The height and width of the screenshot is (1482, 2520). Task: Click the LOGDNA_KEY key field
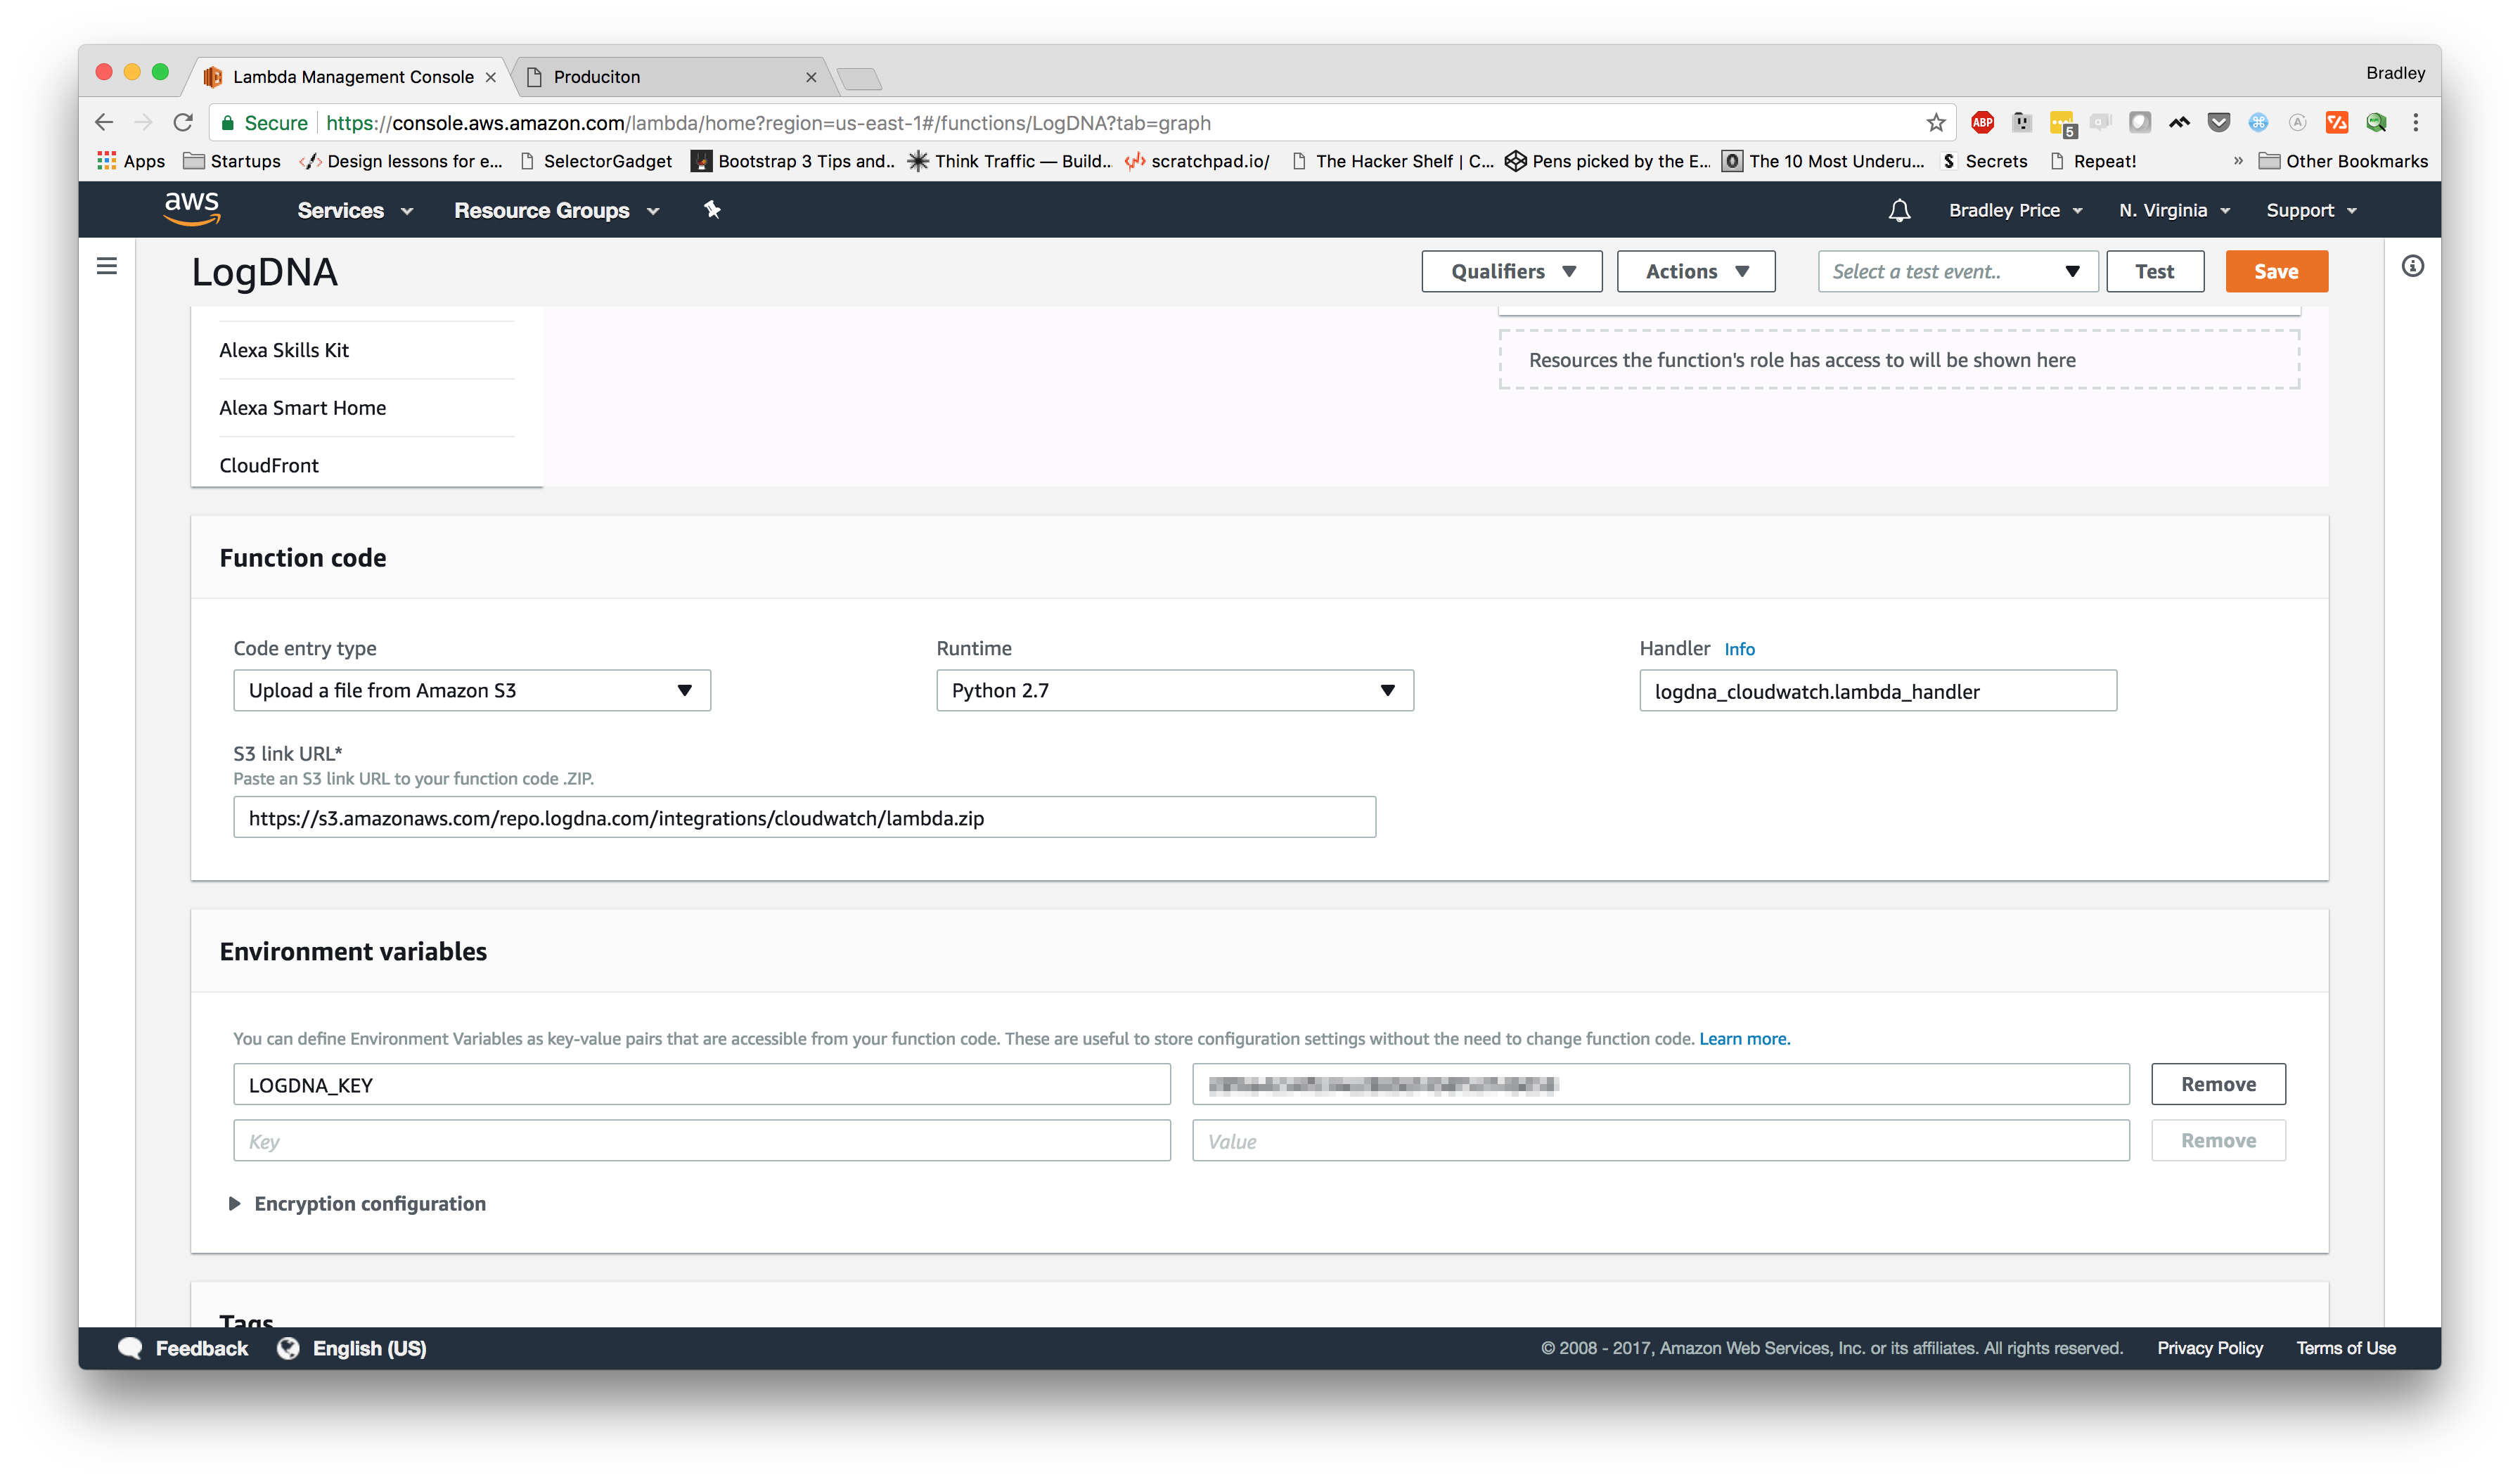click(701, 1084)
